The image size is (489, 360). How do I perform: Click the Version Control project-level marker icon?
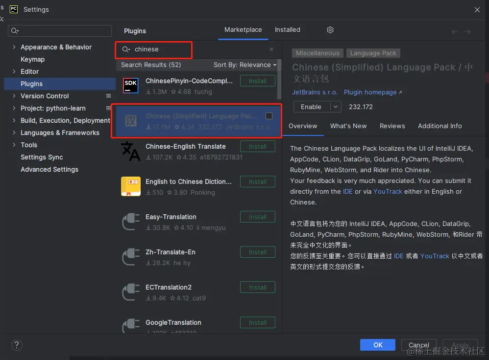pyautogui.click(x=108, y=96)
